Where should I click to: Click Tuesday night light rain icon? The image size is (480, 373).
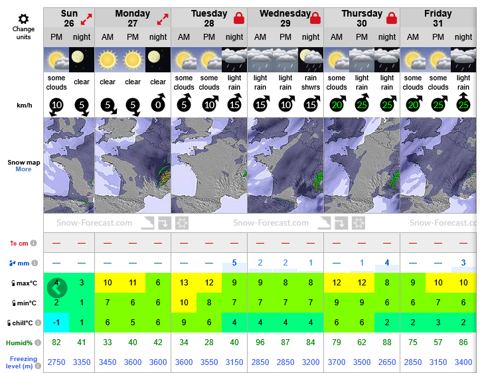[234, 60]
